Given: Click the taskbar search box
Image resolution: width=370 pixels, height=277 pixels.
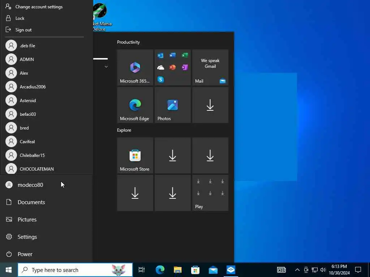Looking at the screenshot, I should [x=75, y=270].
